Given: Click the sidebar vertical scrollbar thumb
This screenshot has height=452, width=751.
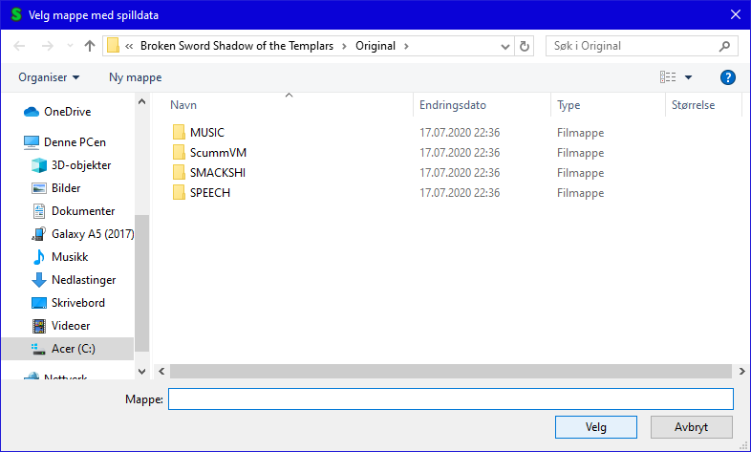Looking at the screenshot, I should 141,283.
